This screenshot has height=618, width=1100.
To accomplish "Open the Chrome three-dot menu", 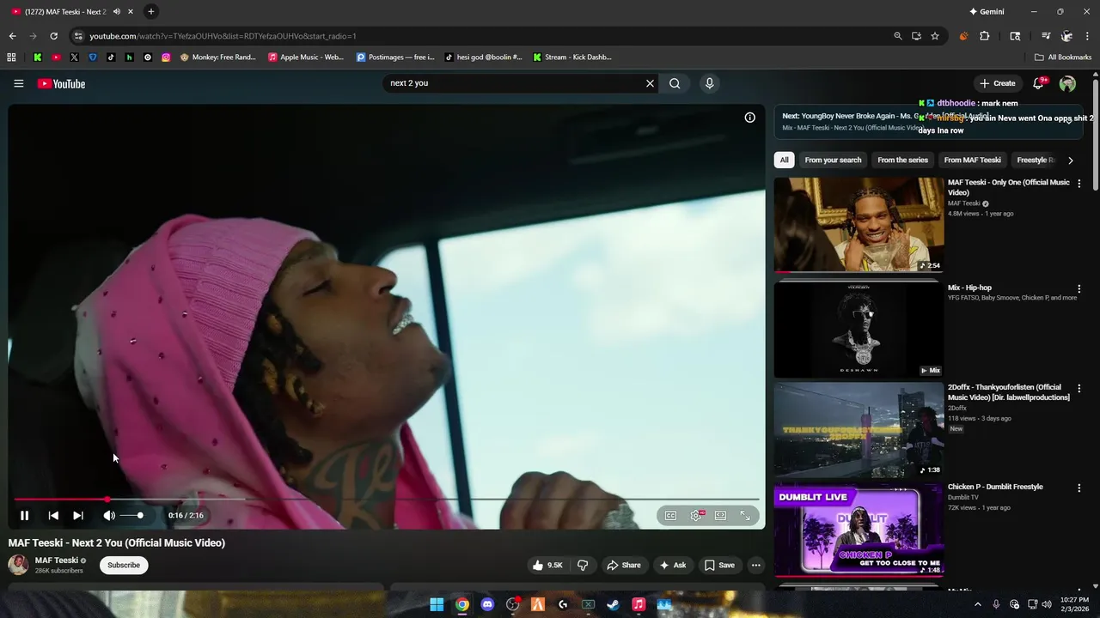I will tap(1088, 36).
